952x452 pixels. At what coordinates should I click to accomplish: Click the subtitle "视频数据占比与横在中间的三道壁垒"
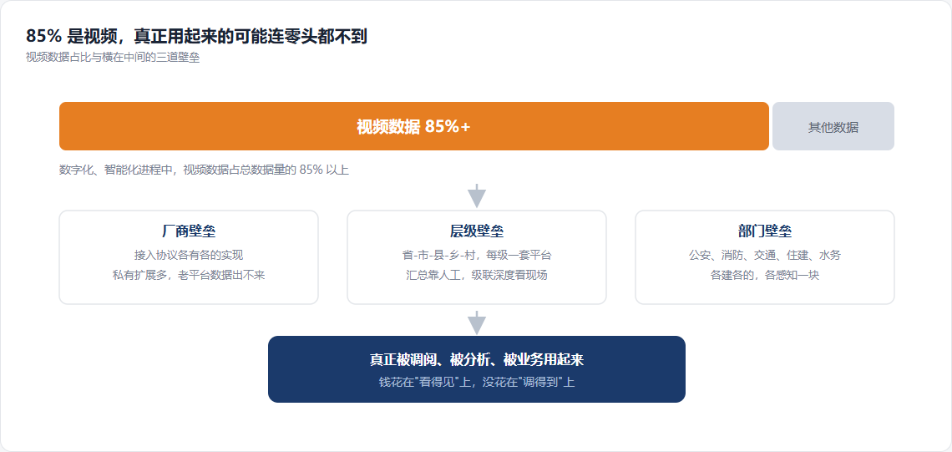(x=113, y=58)
